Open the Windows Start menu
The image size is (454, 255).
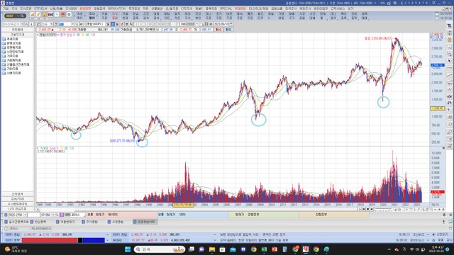point(128,249)
